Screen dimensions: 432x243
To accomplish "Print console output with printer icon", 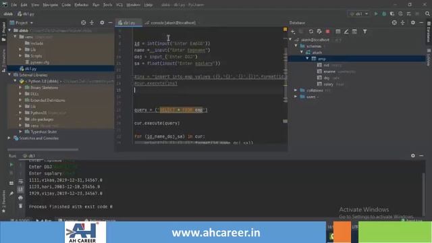I will pyautogui.click(x=20, y=198).
